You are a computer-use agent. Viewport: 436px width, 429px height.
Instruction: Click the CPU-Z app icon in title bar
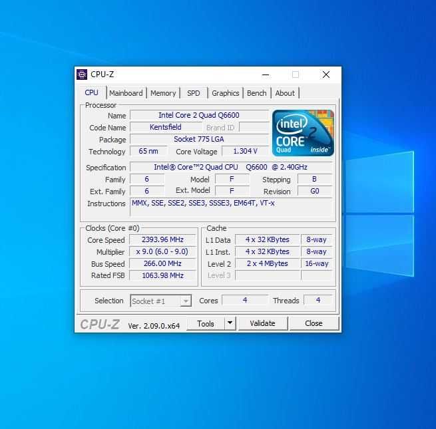(82, 74)
